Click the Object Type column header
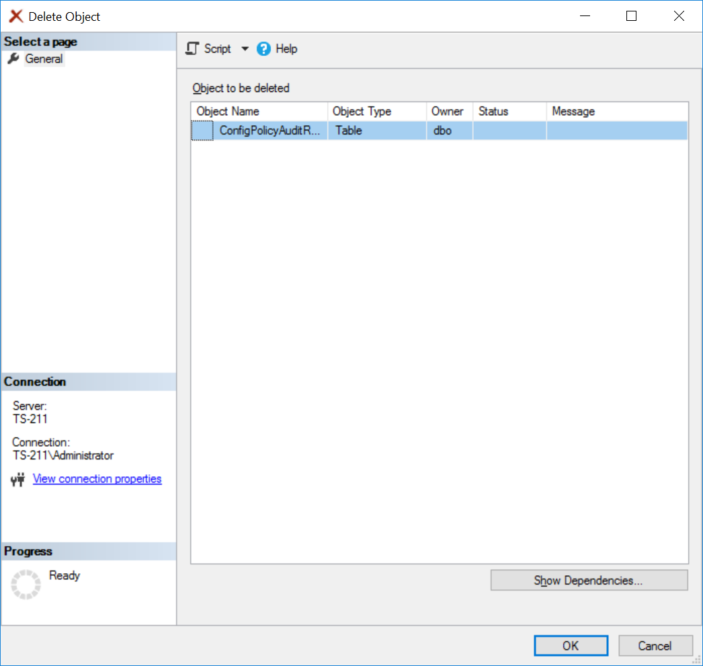 point(376,111)
